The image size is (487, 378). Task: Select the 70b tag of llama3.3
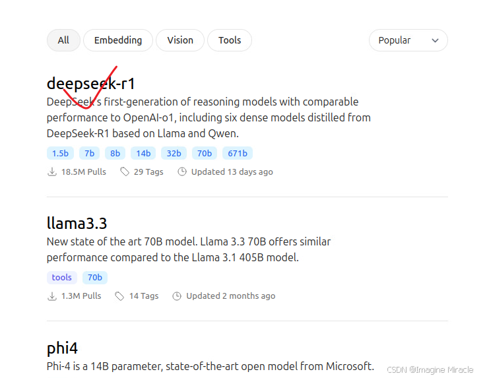tap(95, 277)
